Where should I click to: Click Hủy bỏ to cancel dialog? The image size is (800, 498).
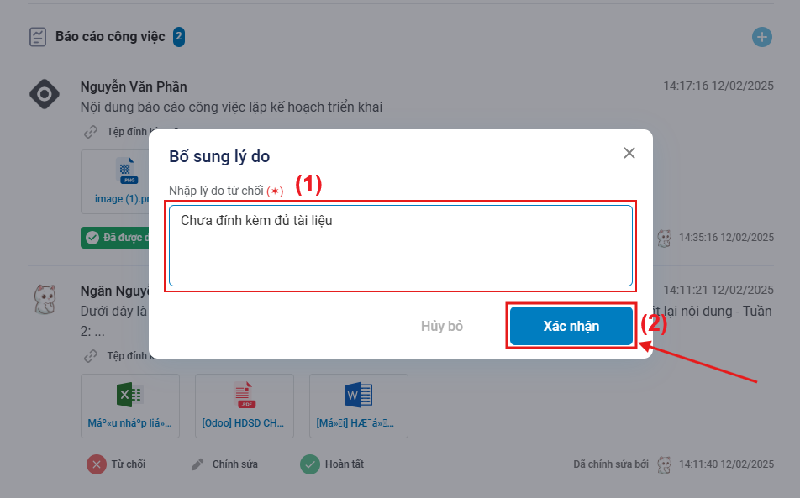coord(442,326)
